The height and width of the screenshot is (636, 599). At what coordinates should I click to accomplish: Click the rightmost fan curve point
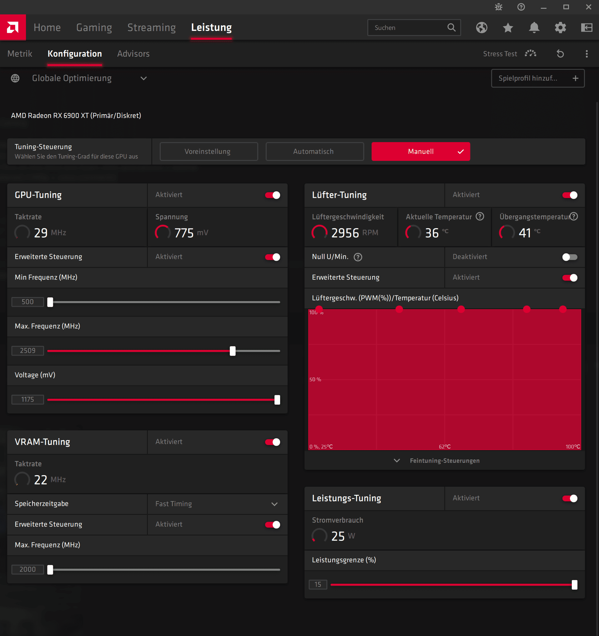[563, 309]
